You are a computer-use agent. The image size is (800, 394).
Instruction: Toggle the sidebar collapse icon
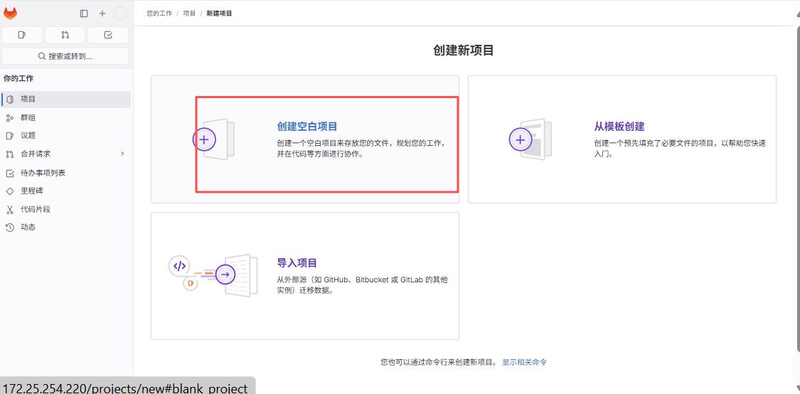pos(84,14)
